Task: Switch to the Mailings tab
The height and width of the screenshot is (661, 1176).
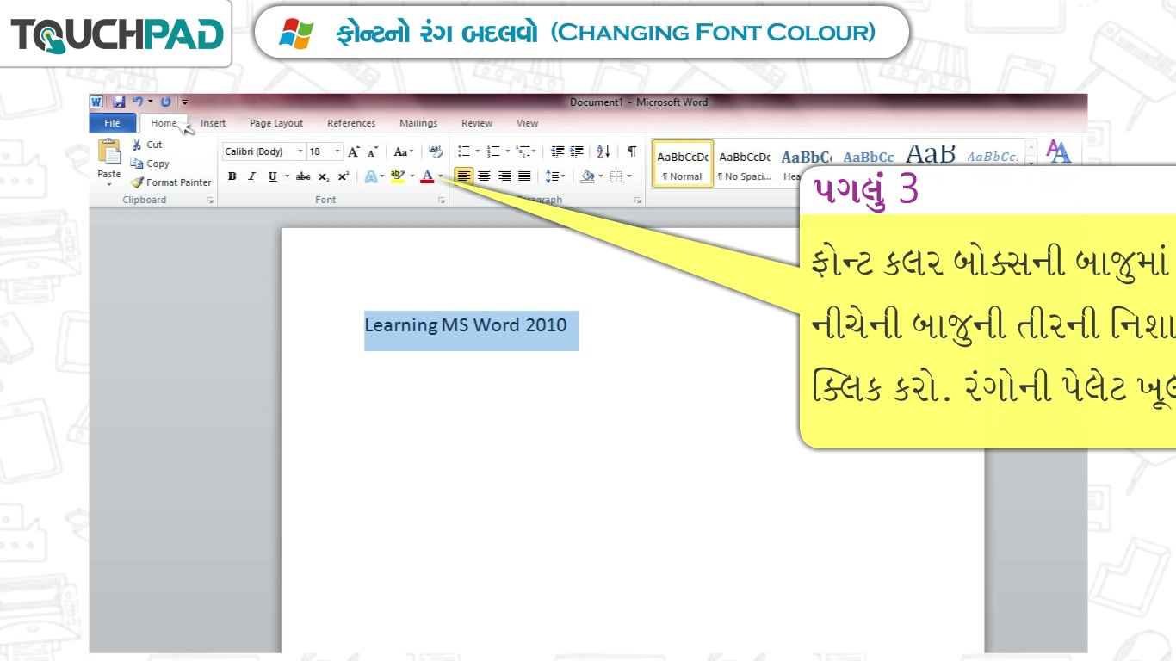Action: (x=418, y=123)
